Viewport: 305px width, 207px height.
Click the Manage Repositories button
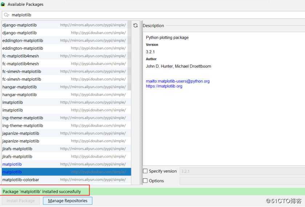pyautogui.click(x=68, y=201)
